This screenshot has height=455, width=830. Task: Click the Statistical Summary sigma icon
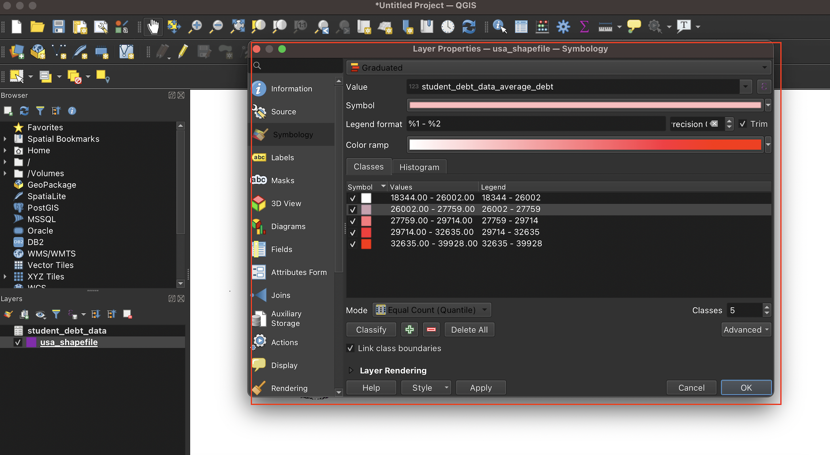(x=584, y=27)
